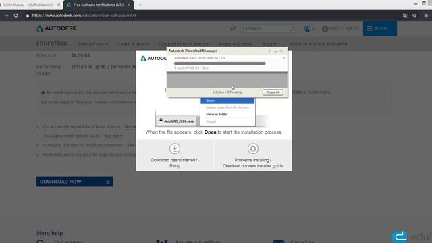
Task: Open the new installer guide link
Action: pyautogui.click(x=277, y=166)
